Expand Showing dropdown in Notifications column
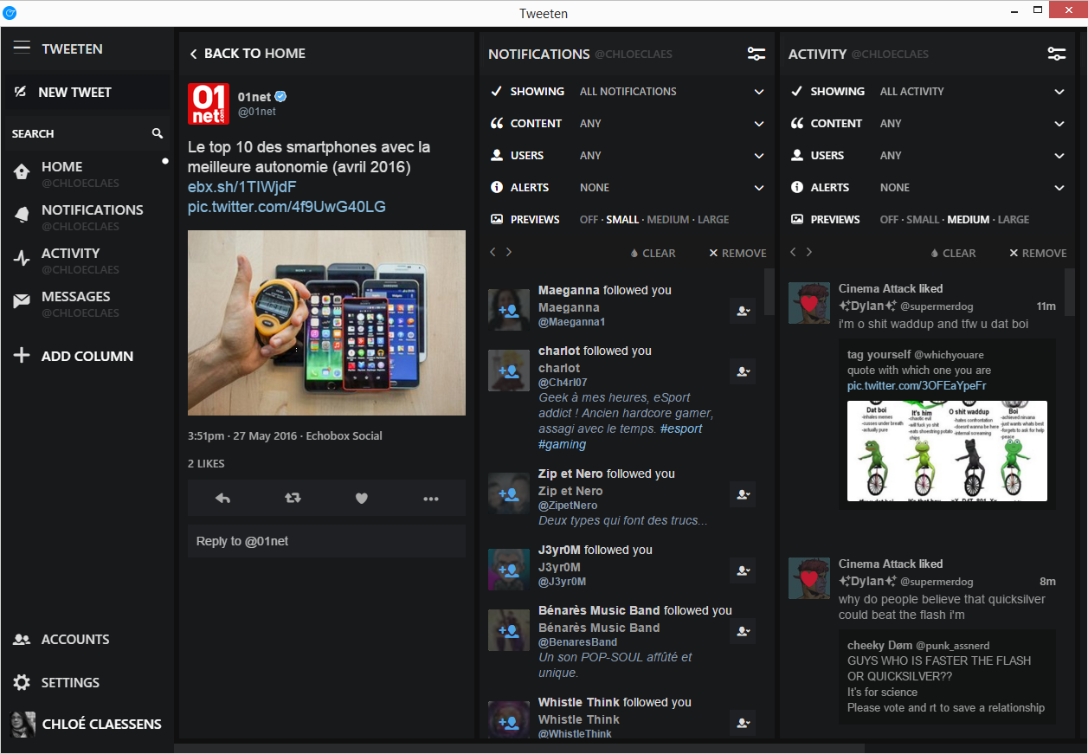 pyautogui.click(x=758, y=92)
